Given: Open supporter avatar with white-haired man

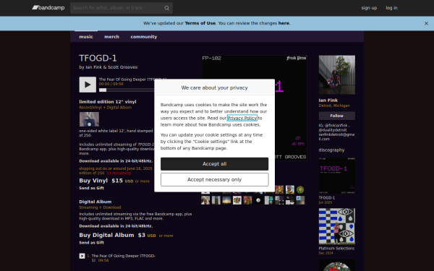Looking at the screenshot, I should tap(205, 200).
